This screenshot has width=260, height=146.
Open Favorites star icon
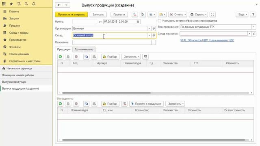(11, 4)
